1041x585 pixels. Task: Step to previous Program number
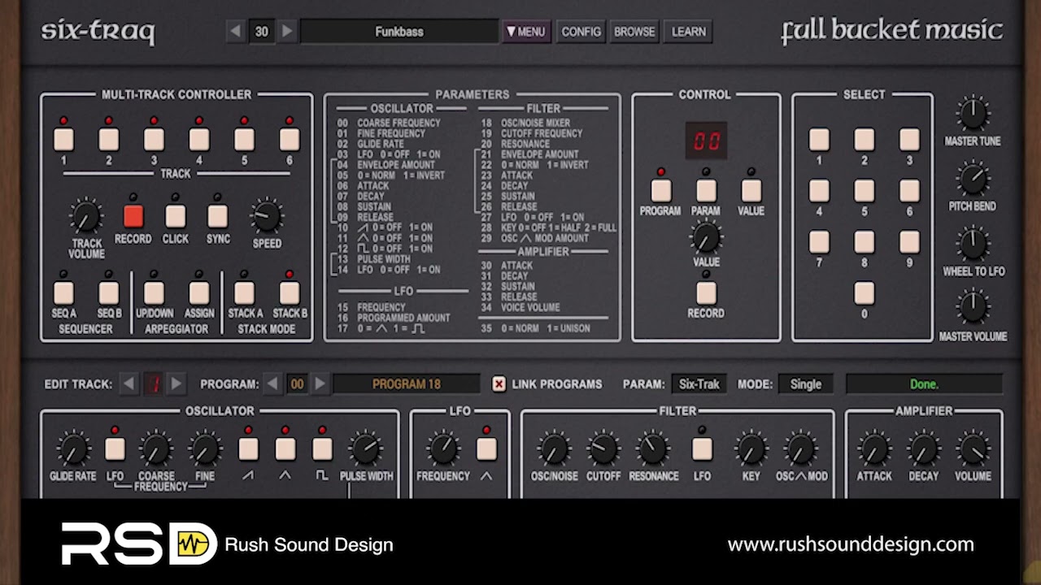click(273, 383)
